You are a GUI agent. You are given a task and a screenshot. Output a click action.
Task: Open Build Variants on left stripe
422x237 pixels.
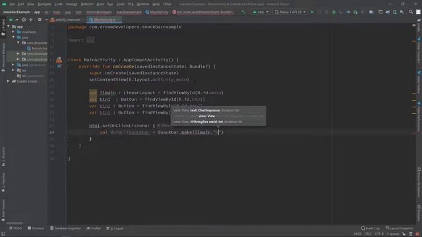click(x=3, y=209)
